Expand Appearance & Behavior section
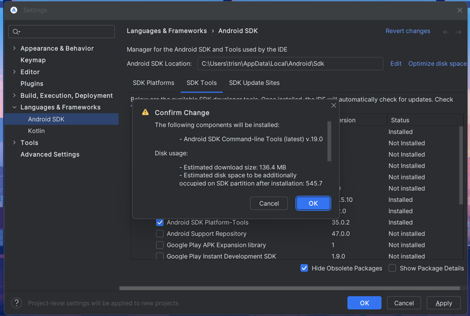 coord(14,48)
